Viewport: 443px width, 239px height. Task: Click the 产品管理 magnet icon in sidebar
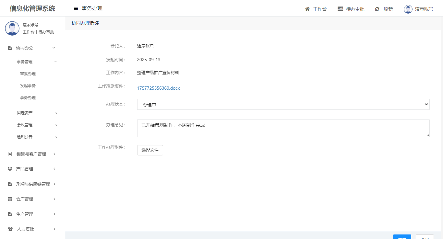point(10,169)
